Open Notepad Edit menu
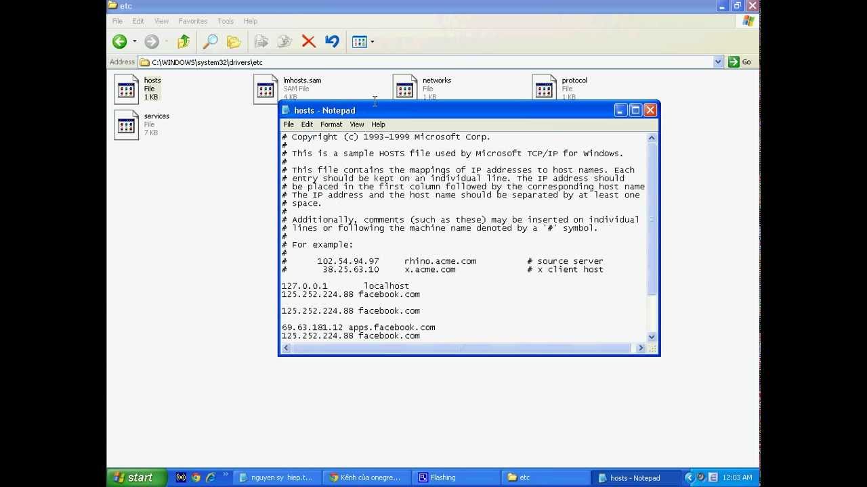 (x=307, y=124)
